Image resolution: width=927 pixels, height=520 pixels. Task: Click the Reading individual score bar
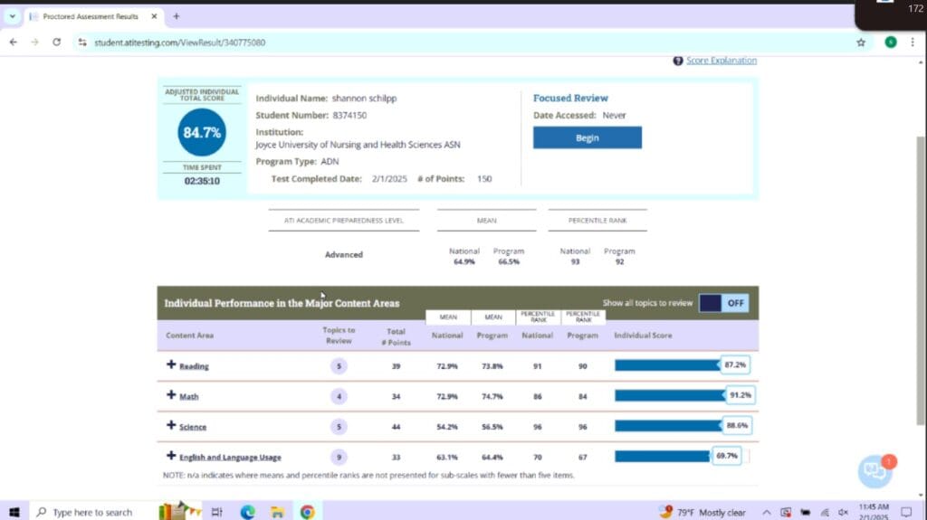coord(667,365)
